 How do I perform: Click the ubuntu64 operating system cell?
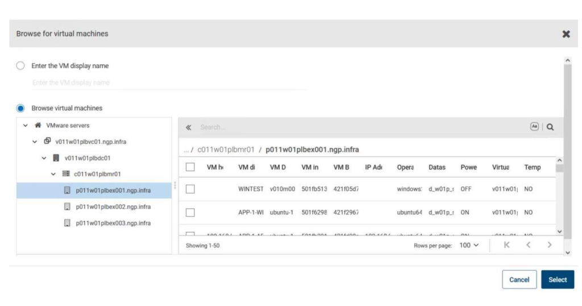click(409, 212)
